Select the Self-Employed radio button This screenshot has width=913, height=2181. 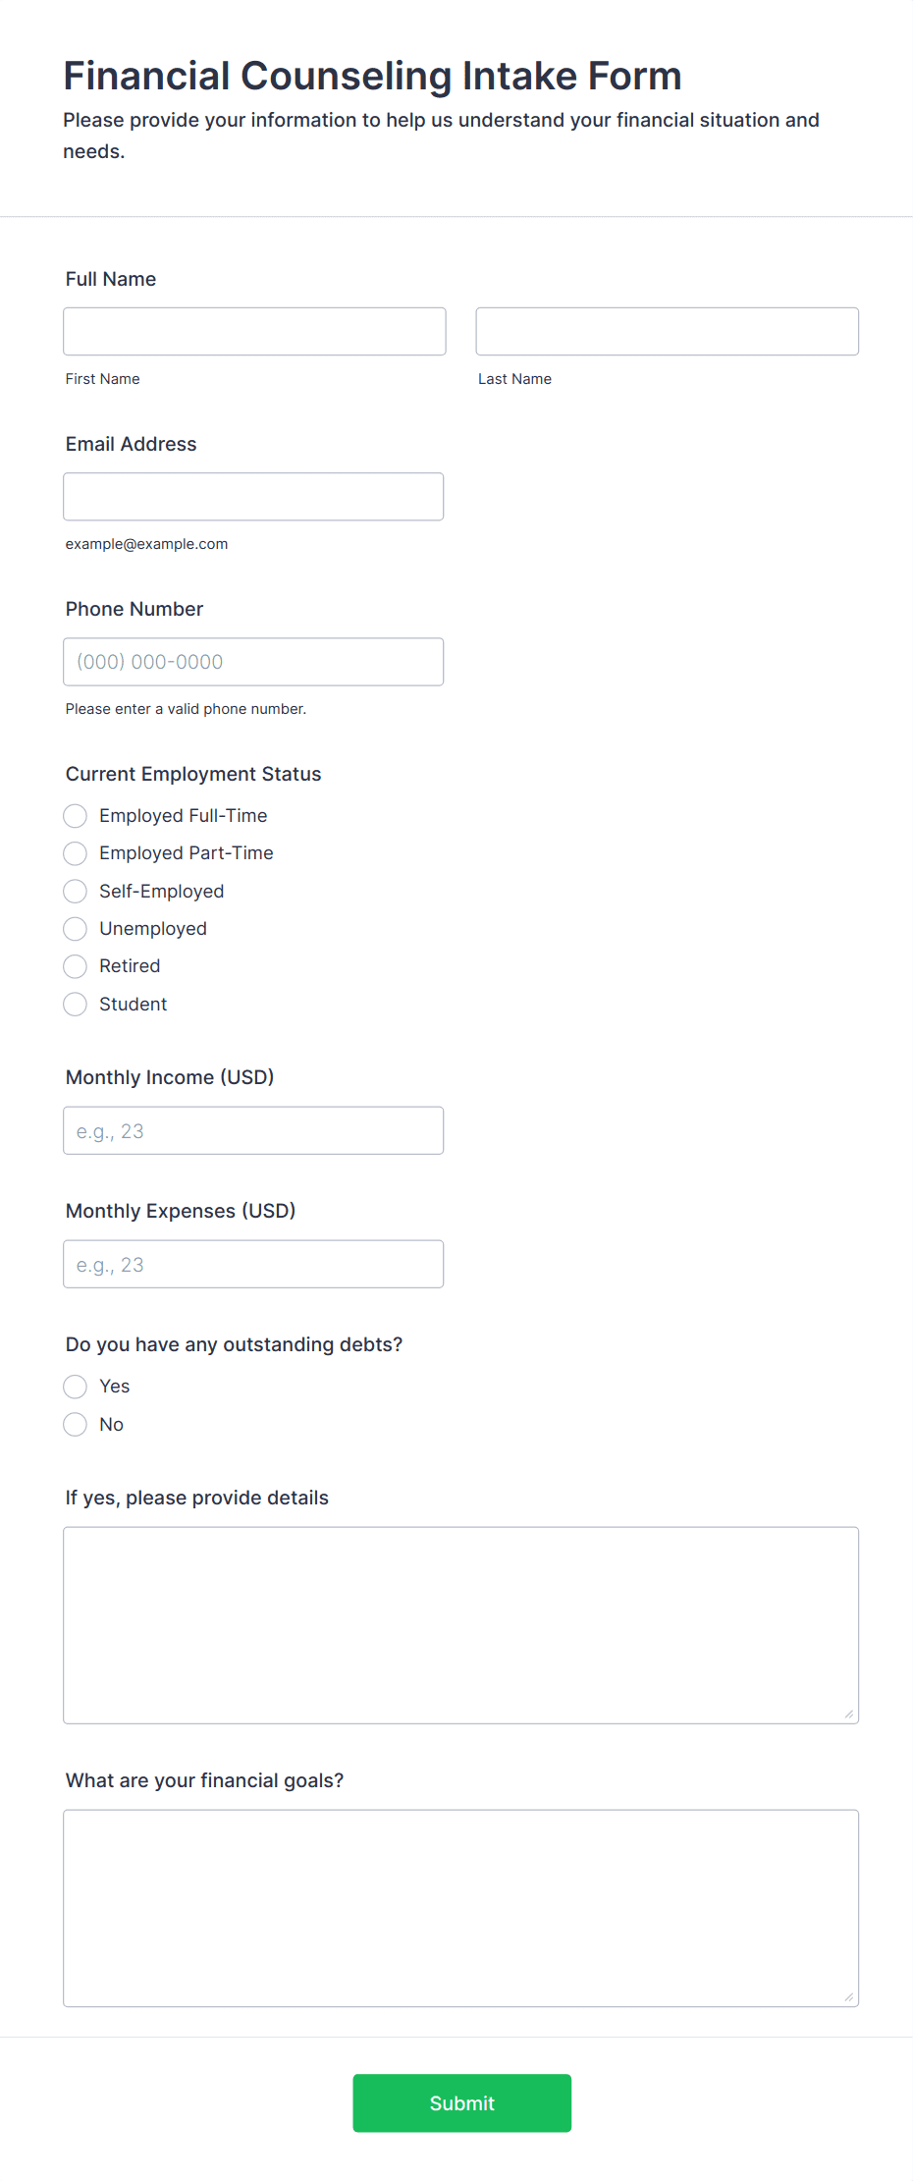point(76,891)
